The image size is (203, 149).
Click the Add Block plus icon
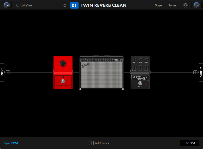[x=91, y=143]
